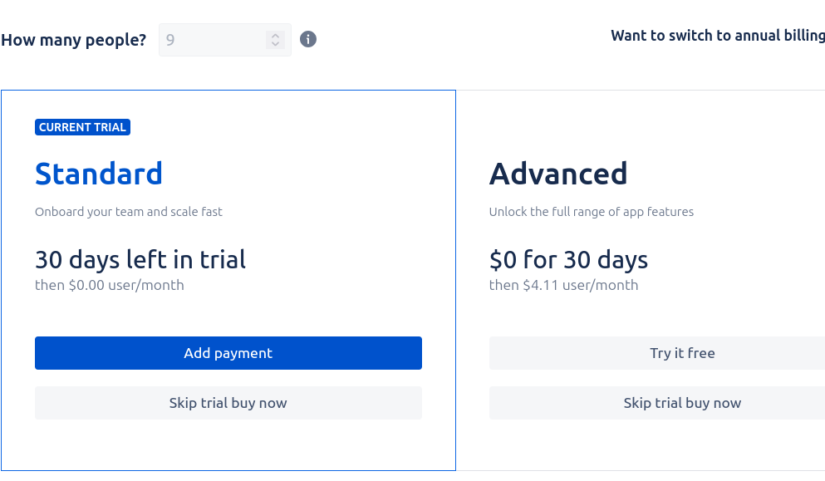Click the then $4.11 user/month price text

(563, 285)
